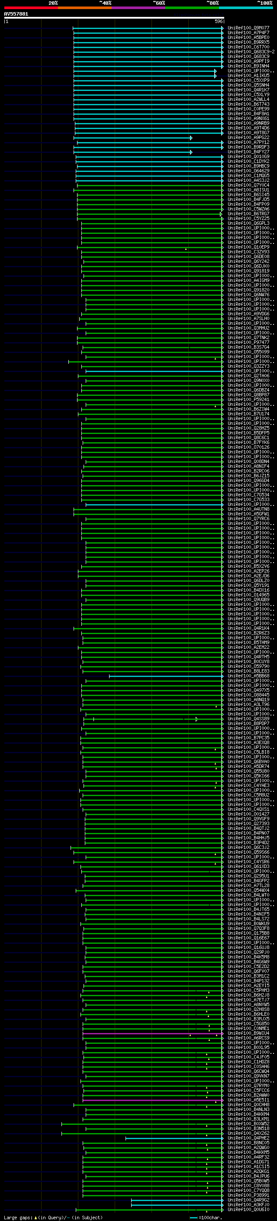The height and width of the screenshot is (1221, 277).
Task: Select the UniRef100_Q6DLZ0 label
Action: click(248, 581)
